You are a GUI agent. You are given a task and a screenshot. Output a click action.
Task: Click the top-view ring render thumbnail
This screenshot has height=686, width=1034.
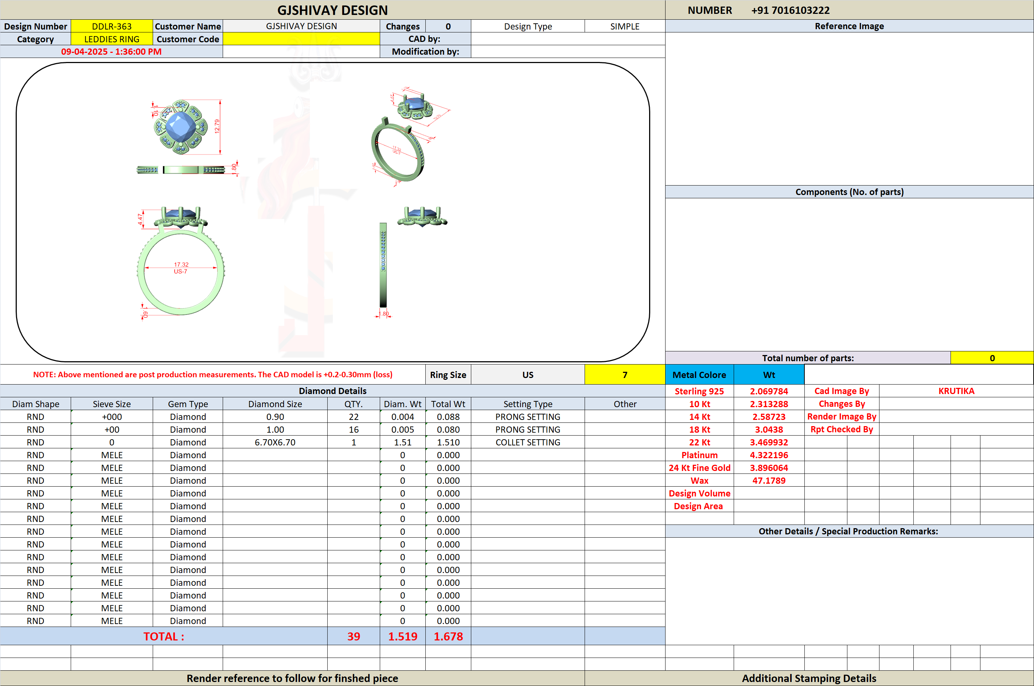coord(181,127)
